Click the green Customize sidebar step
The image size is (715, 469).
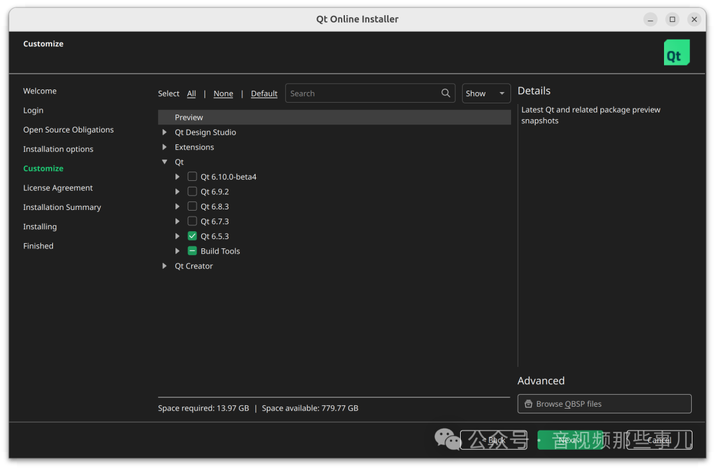tap(43, 168)
